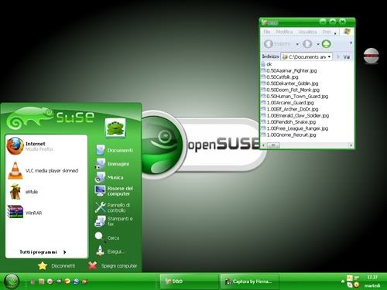Open the Esegui run dialog

tap(110, 251)
